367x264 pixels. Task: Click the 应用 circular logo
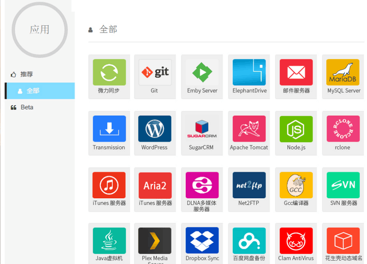click(40, 30)
